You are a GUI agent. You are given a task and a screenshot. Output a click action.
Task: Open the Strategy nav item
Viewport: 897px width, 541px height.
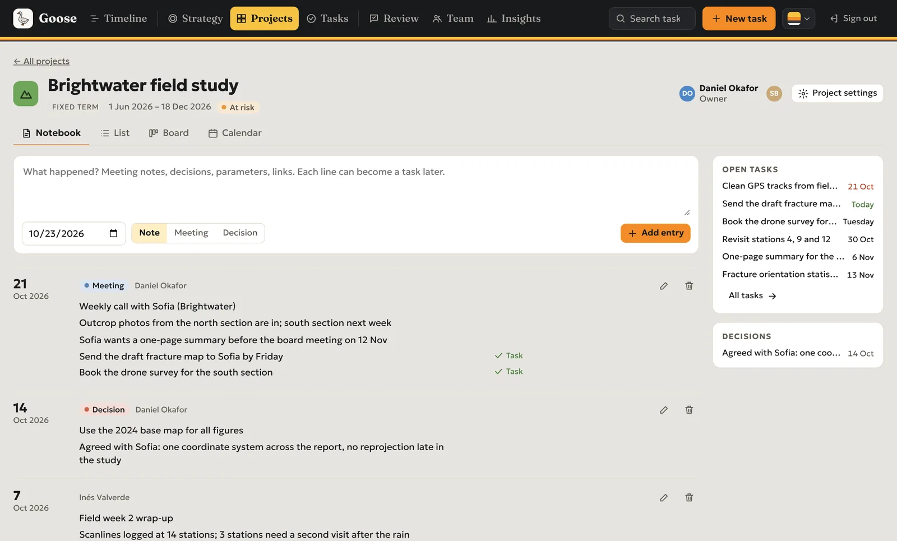(196, 19)
